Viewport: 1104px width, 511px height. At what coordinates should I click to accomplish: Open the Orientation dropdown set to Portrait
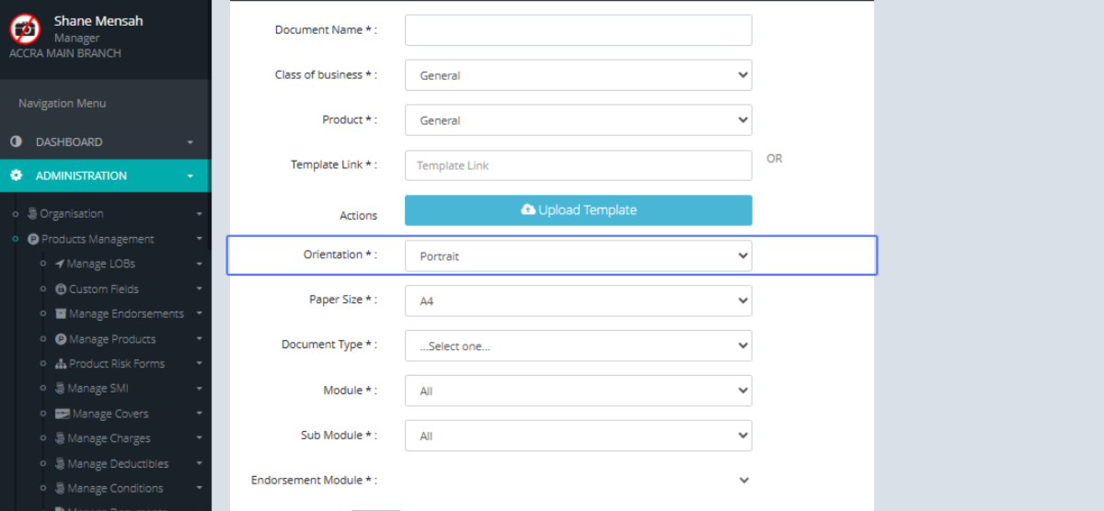(x=578, y=256)
